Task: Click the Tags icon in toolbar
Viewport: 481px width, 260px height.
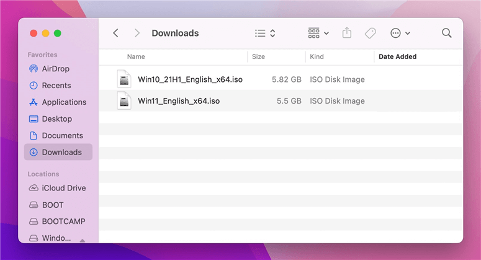Action: click(x=371, y=33)
